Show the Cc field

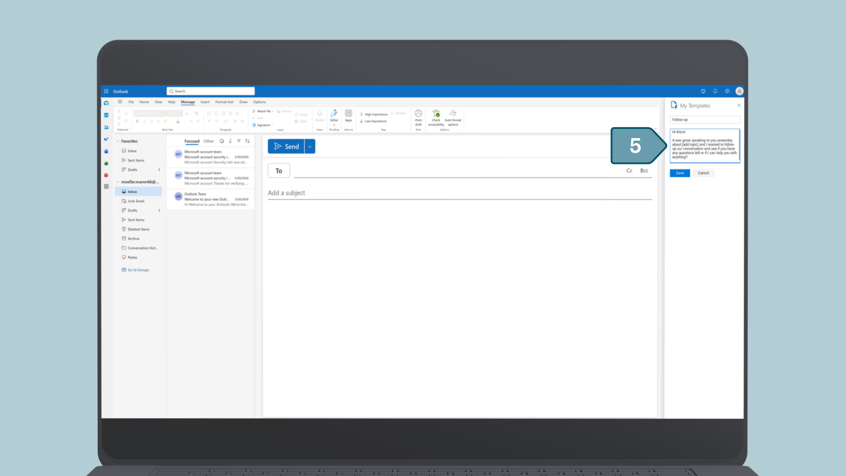pyautogui.click(x=629, y=171)
